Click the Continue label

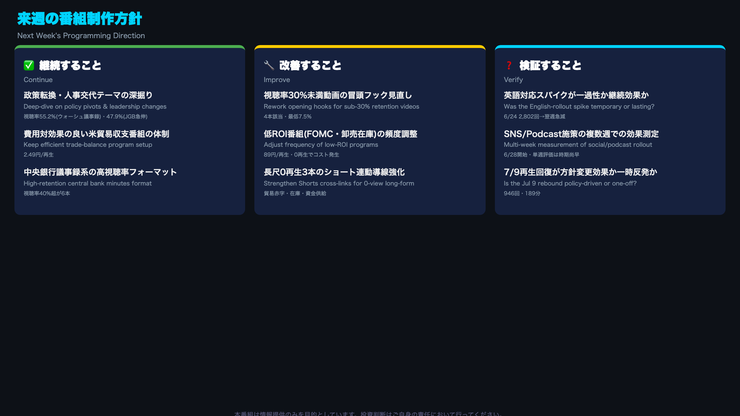tap(38, 80)
